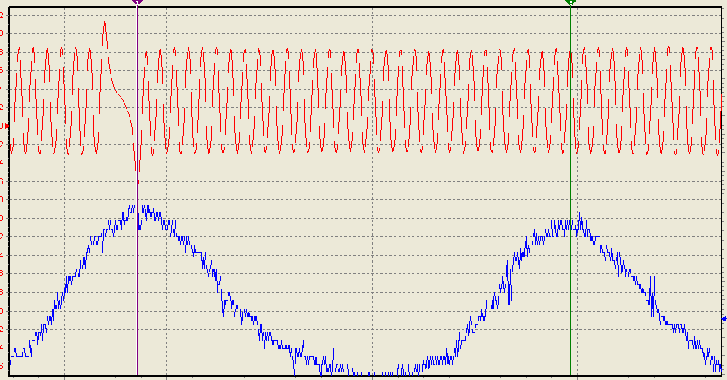Grab the red channel zero-level arrow
This screenshot has width=727, height=380.
7,126
